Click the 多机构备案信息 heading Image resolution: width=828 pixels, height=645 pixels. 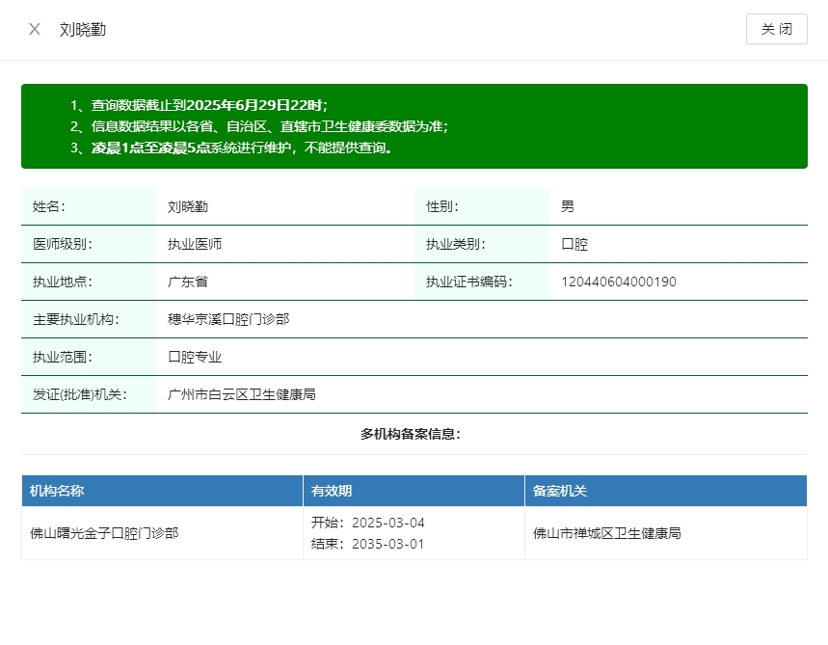(411, 434)
